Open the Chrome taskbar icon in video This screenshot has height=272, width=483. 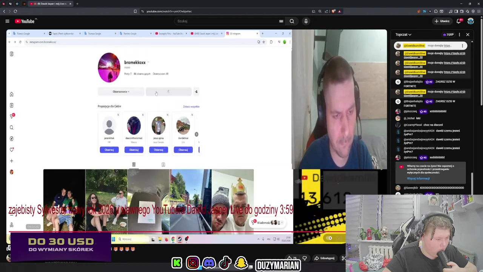click(173, 239)
